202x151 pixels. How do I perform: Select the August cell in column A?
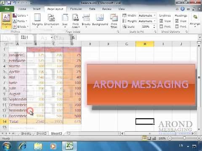point(18,94)
